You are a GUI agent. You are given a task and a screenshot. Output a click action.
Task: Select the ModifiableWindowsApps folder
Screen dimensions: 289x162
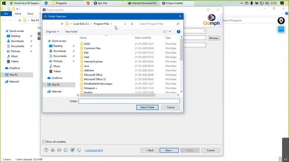click(98, 84)
